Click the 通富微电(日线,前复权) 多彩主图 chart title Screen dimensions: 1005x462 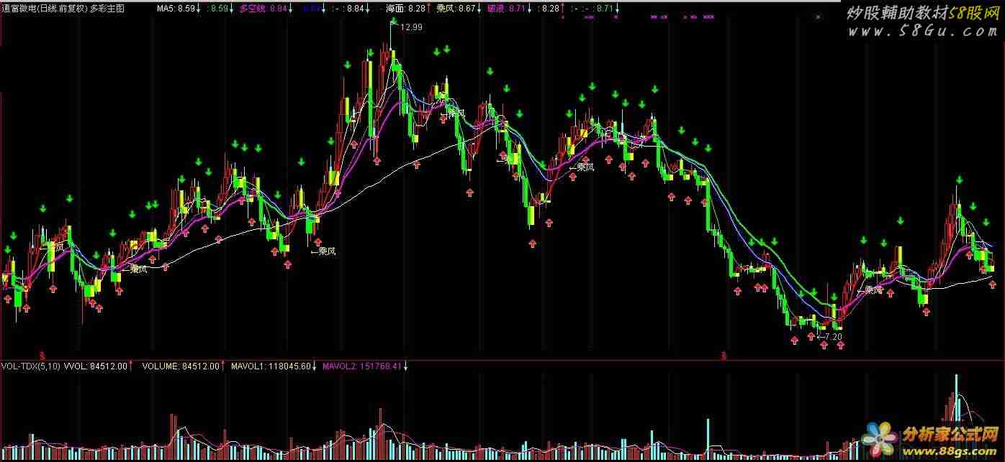(x=63, y=8)
